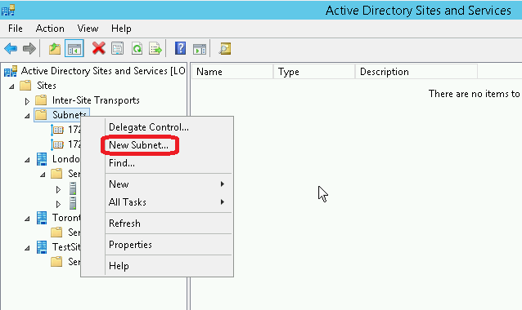Image resolution: width=522 pixels, height=310 pixels.
Task: Collapse the Subnets tree node
Action: tap(27, 116)
